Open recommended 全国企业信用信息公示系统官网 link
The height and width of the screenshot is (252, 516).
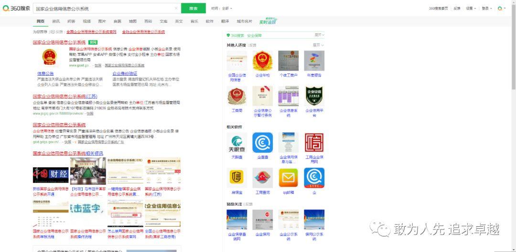pos(91,32)
